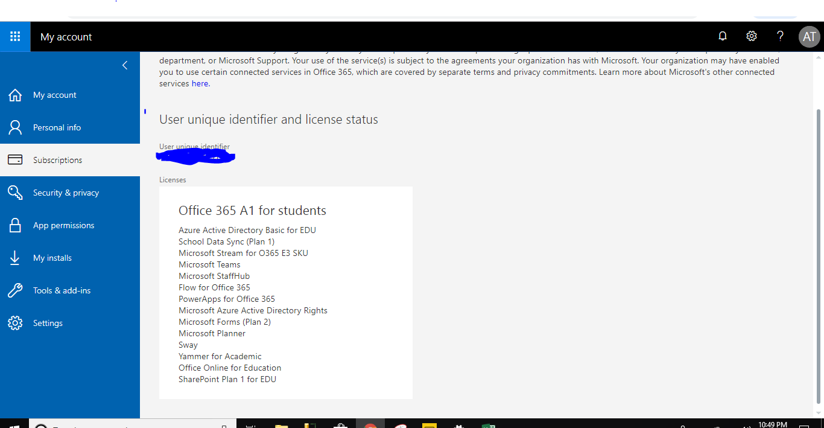Follow the "here" connected services link
Image resolution: width=824 pixels, height=428 pixels.
[x=200, y=84]
